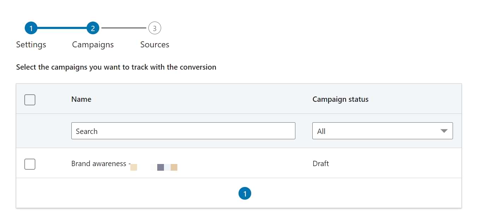Image resolution: width=477 pixels, height=217 pixels.
Task: Switch to the Campaigns step label
Action: pos(93,45)
